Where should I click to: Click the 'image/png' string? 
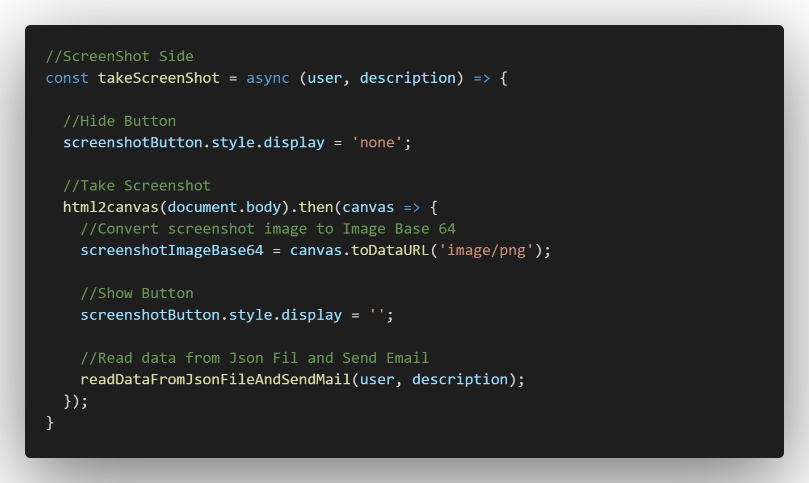486,250
